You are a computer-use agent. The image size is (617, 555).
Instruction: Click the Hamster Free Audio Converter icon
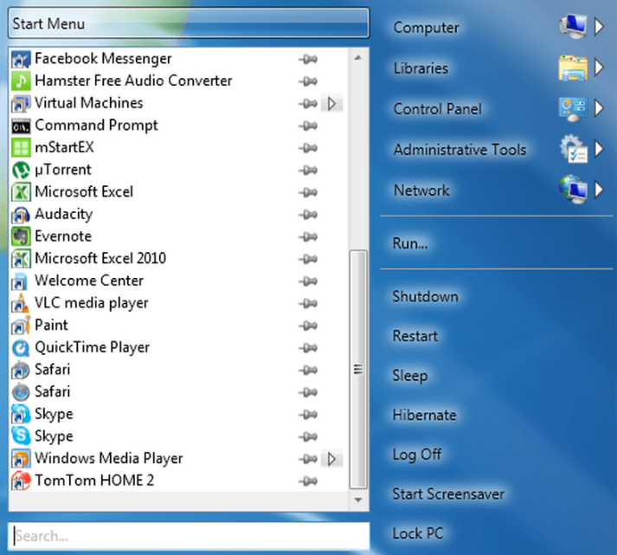[x=21, y=81]
